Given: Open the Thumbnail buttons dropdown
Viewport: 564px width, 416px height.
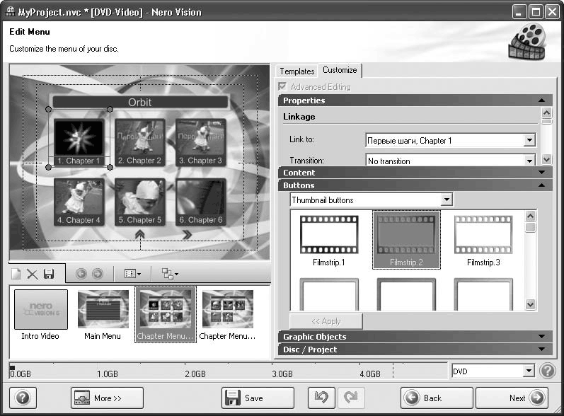Looking at the screenshot, I should (446, 200).
